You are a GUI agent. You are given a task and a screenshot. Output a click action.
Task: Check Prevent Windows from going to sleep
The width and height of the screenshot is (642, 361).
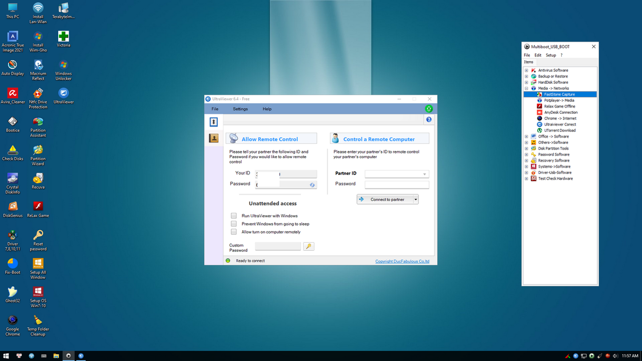point(234,224)
